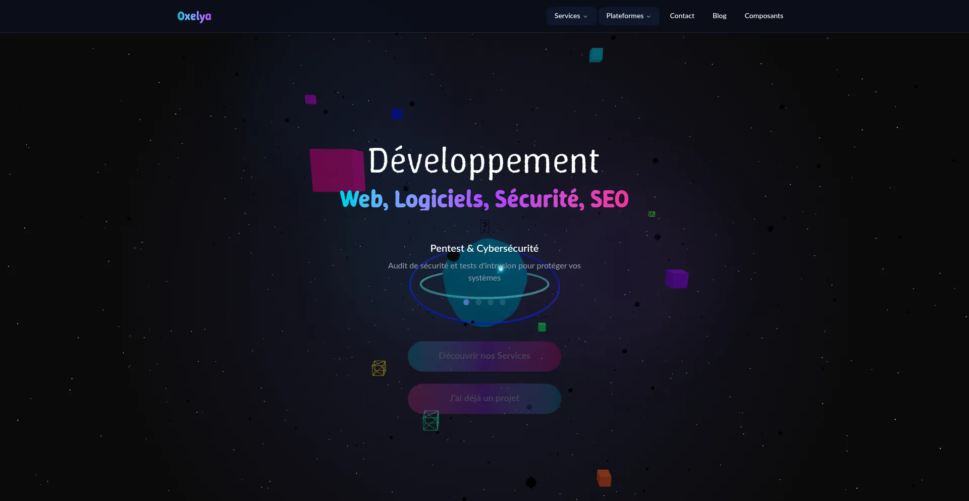
Task: Click the teal wireframe cube below the buttons
Action: pos(430,421)
